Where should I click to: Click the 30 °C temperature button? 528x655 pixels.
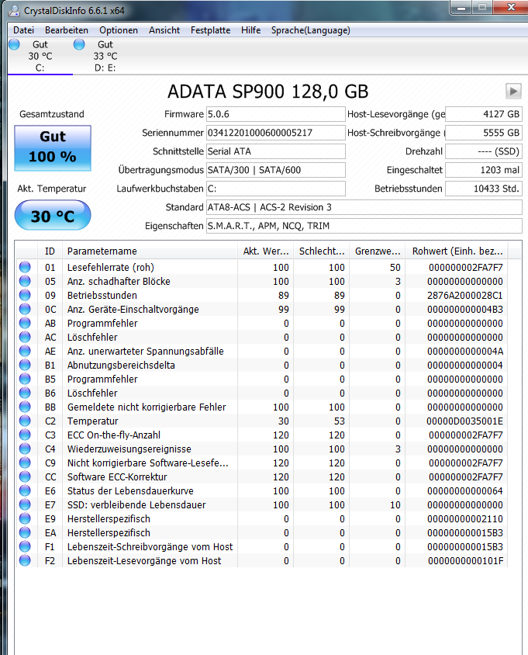53,216
